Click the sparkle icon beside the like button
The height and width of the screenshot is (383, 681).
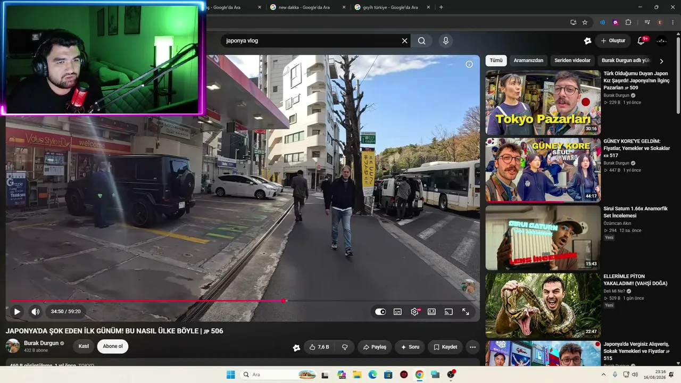coord(296,347)
